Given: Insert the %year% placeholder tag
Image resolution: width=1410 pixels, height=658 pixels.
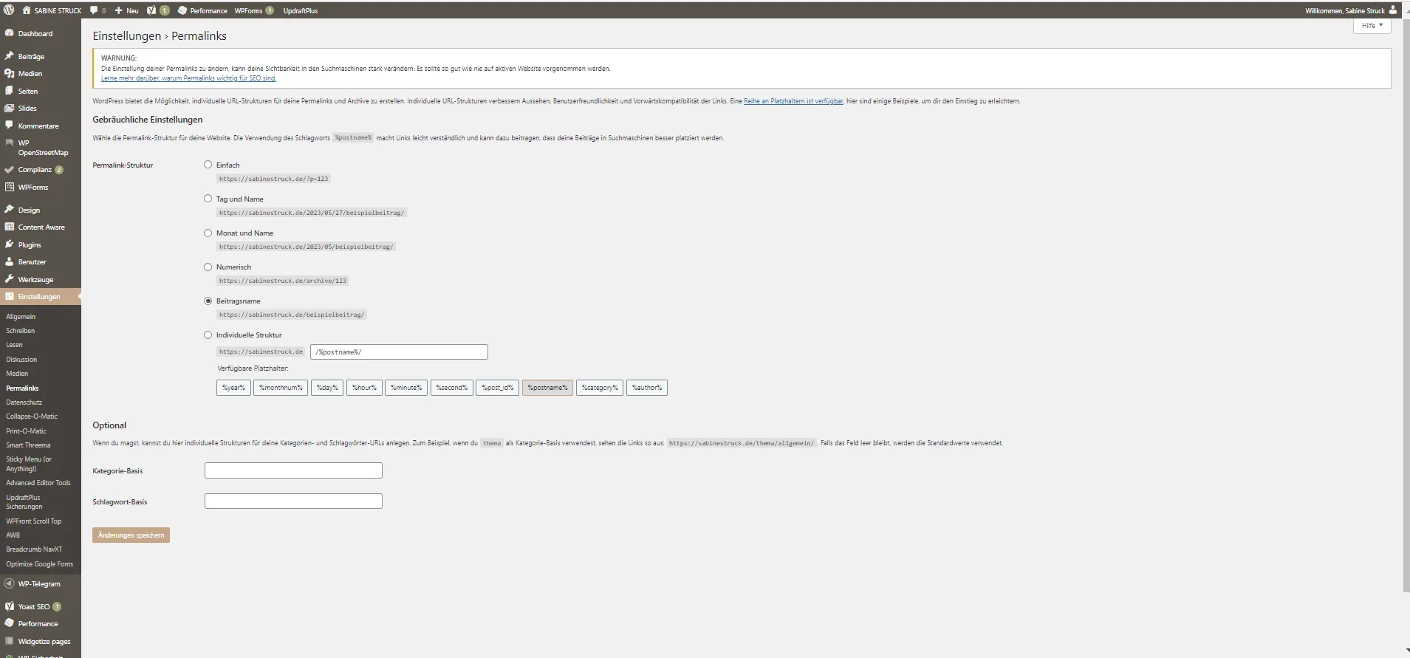Looking at the screenshot, I should [x=233, y=388].
